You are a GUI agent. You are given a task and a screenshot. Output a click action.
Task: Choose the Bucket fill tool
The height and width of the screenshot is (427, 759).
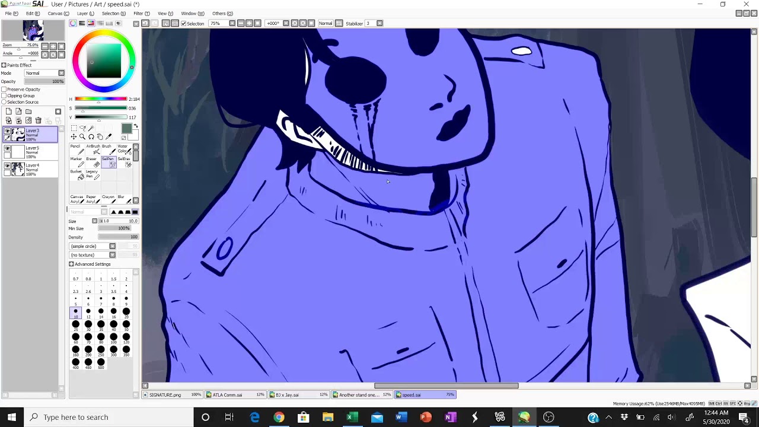pos(77,175)
